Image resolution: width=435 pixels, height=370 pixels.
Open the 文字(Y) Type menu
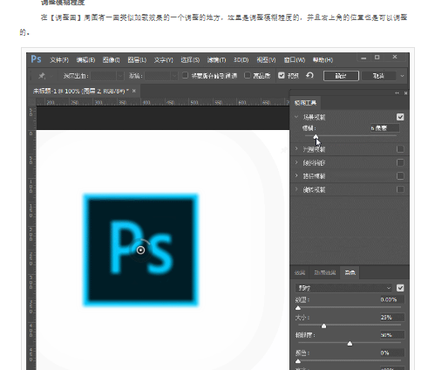(x=163, y=60)
